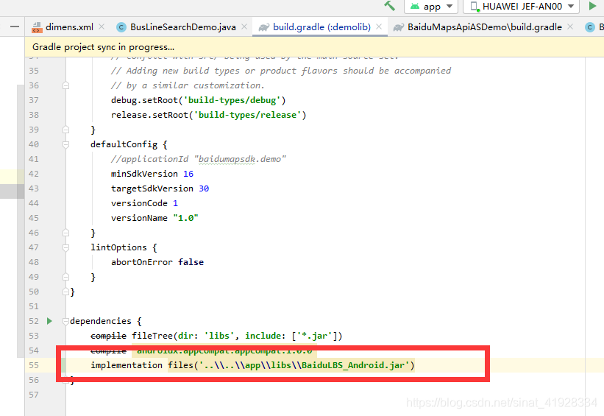Click the lintOptions block name

click(x=118, y=247)
